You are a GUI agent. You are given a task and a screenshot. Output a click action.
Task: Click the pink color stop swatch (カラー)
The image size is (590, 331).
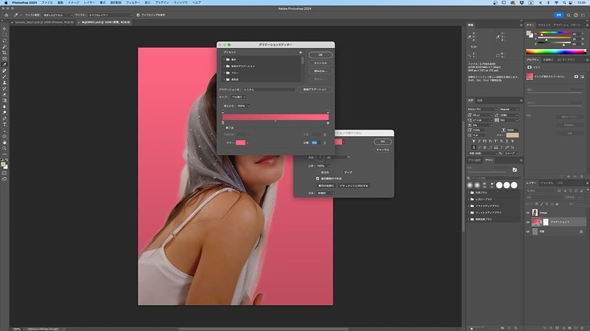point(241,142)
